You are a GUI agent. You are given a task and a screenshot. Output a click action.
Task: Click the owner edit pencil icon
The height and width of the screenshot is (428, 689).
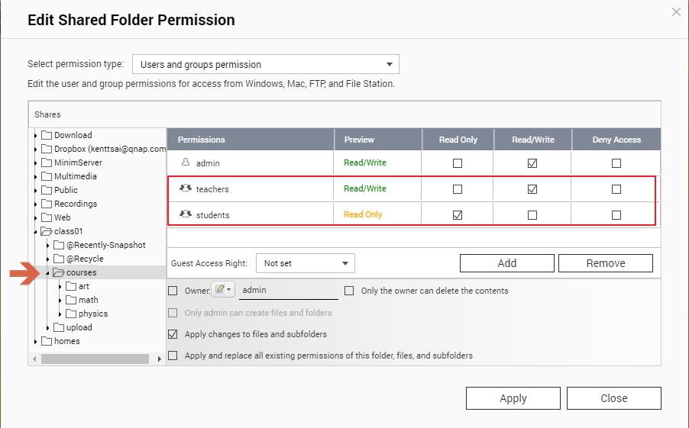(220, 290)
